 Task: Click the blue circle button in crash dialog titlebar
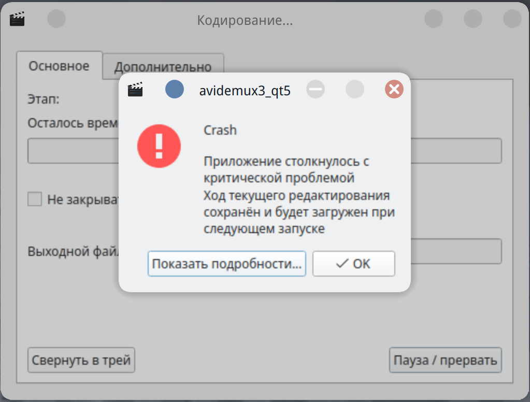coord(175,89)
